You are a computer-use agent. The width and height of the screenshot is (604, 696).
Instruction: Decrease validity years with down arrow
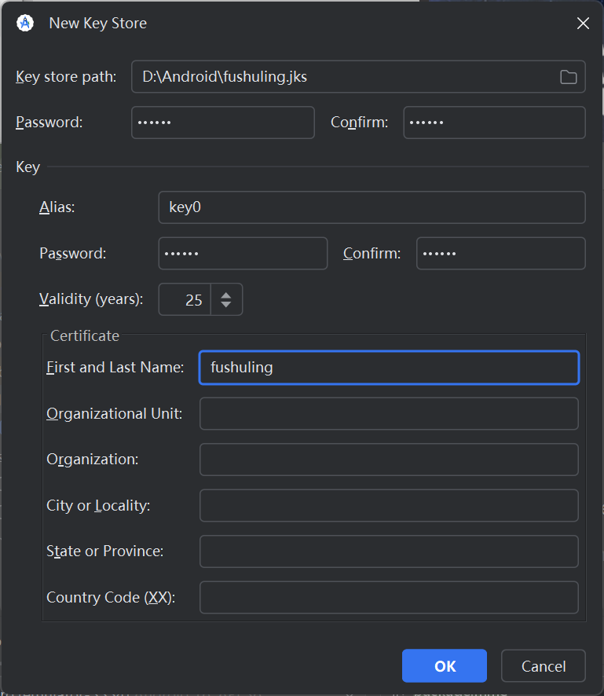(226, 305)
